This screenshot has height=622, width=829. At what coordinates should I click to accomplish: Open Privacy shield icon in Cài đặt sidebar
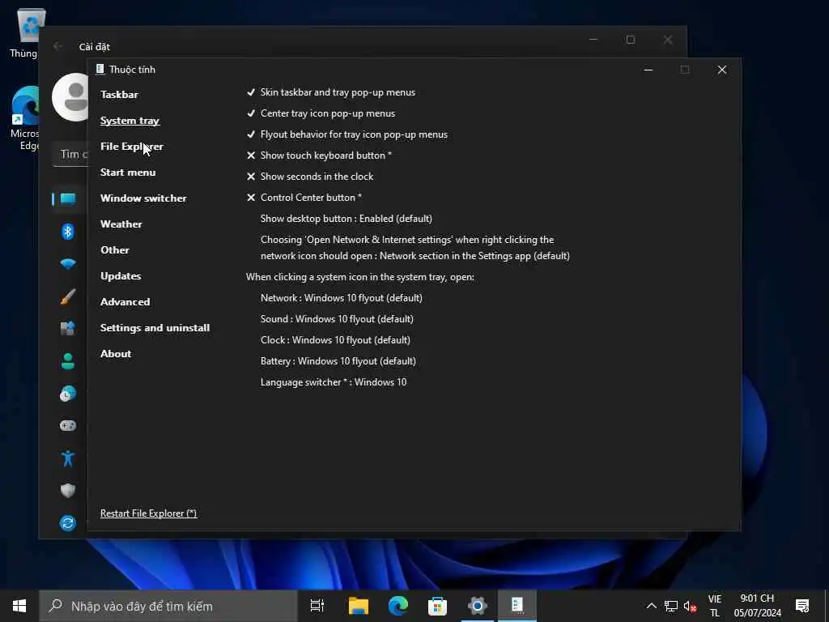tap(68, 490)
